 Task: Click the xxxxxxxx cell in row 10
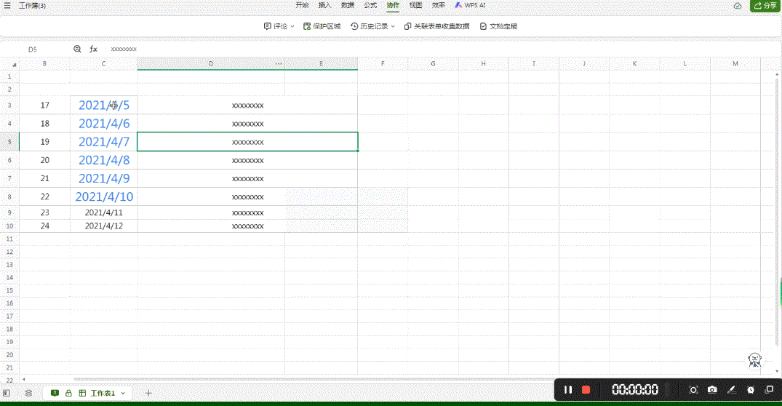click(x=247, y=226)
